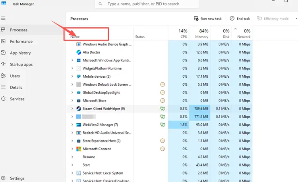
Task: Expand Steam Client WebHelper (9) group
Action: coord(72,109)
